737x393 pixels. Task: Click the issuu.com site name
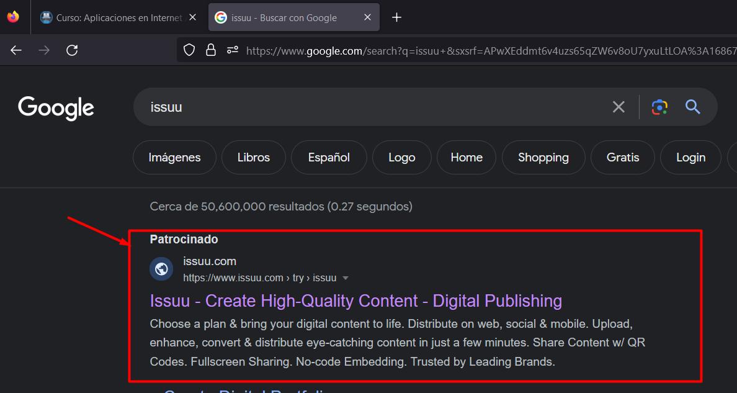tap(210, 261)
